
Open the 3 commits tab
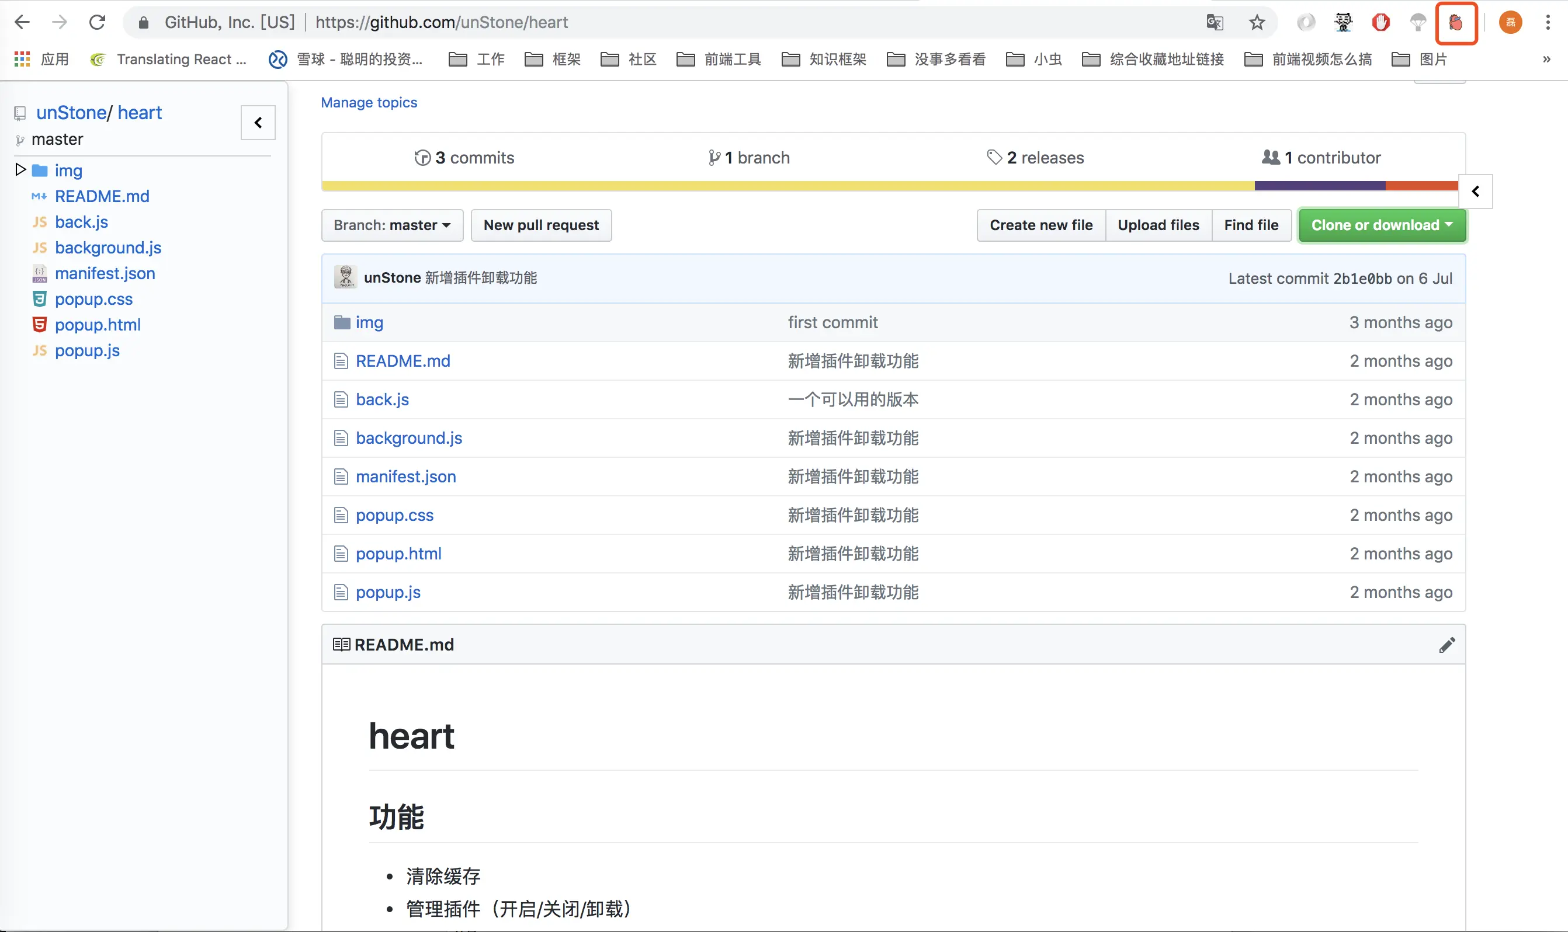coord(464,158)
